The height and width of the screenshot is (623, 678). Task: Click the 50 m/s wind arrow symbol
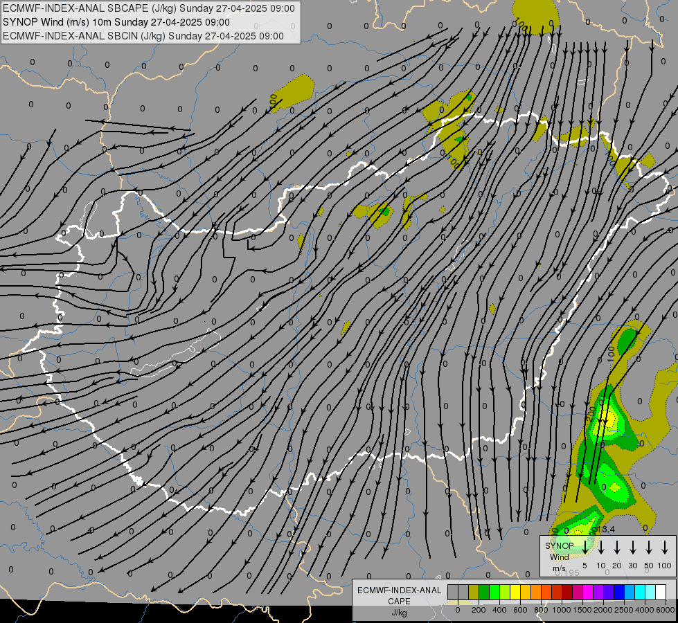click(x=649, y=548)
